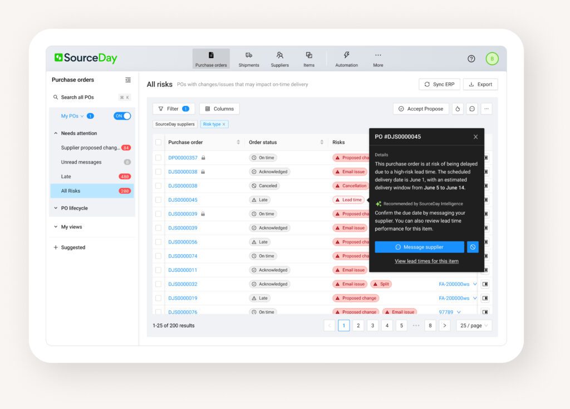Sort by Order status column arrows
Screen dimensions: 570x409
tap(322, 142)
